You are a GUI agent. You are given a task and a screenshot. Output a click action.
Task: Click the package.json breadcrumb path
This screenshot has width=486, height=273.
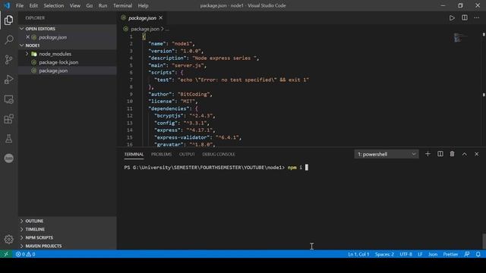point(145,29)
